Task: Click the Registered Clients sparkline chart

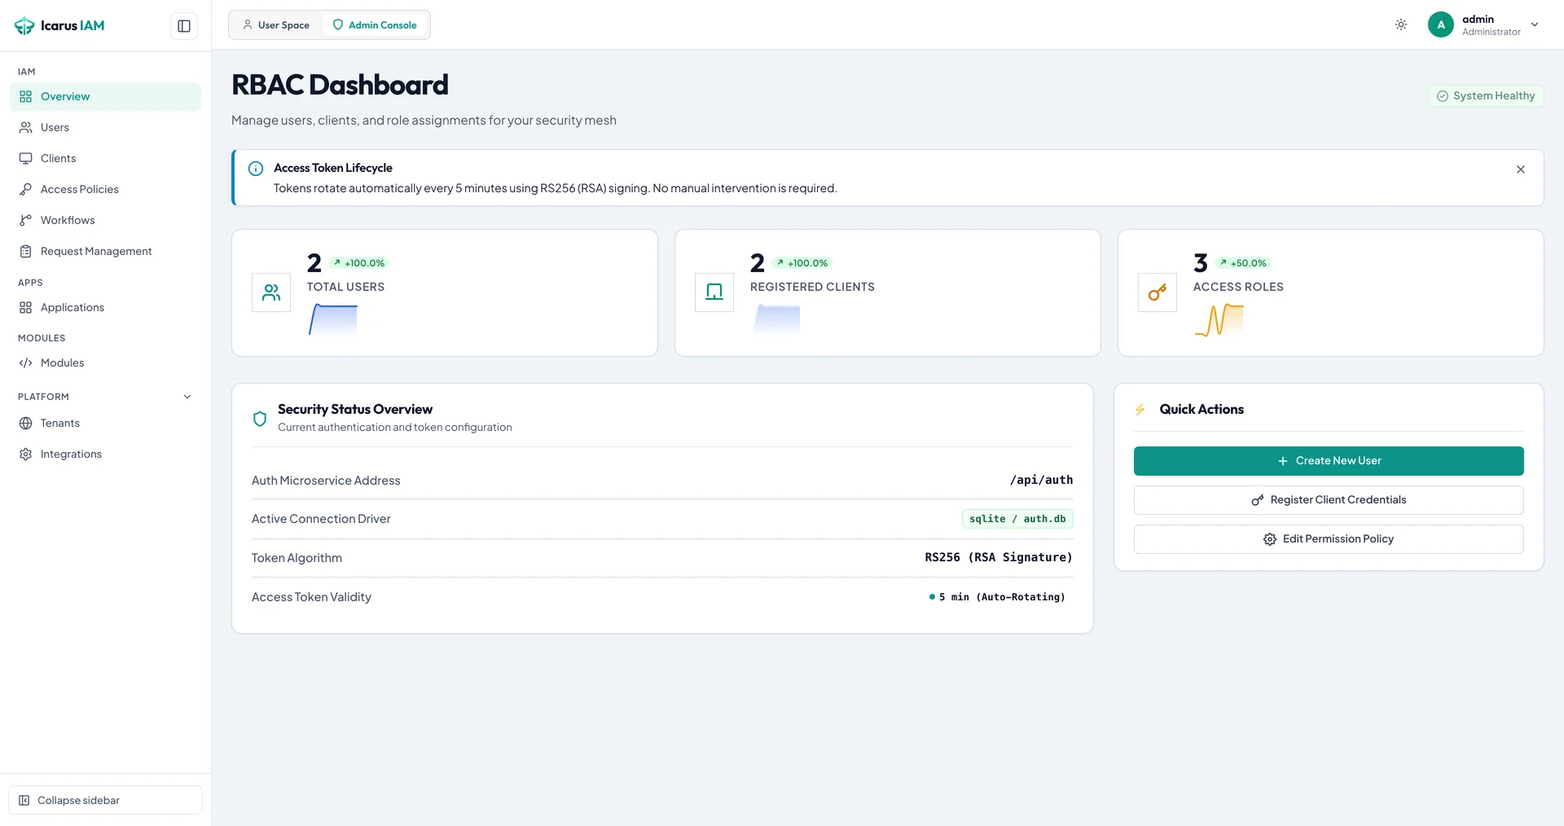Action: pyautogui.click(x=776, y=318)
